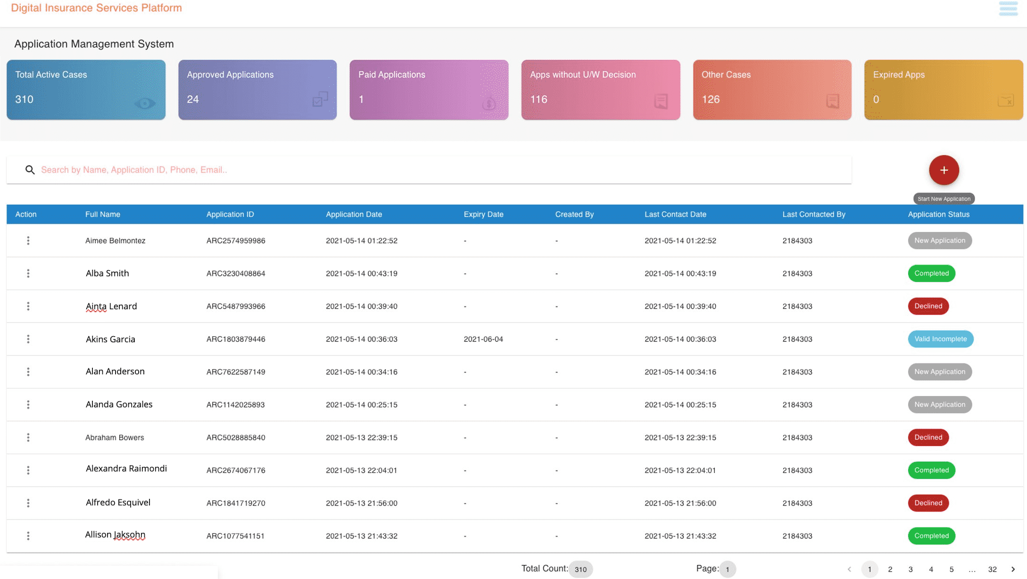The height and width of the screenshot is (579, 1027).
Task: Click the Declined badge for Ainta Lenard
Action: [928, 306]
